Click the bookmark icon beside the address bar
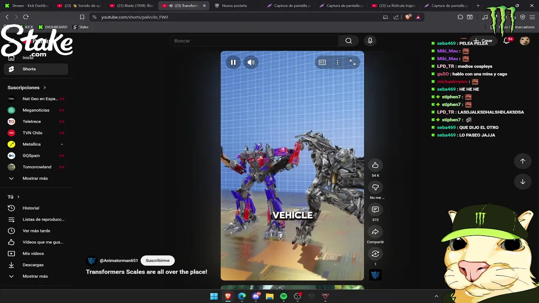Viewport: 539px width, 303px height. (x=82, y=17)
